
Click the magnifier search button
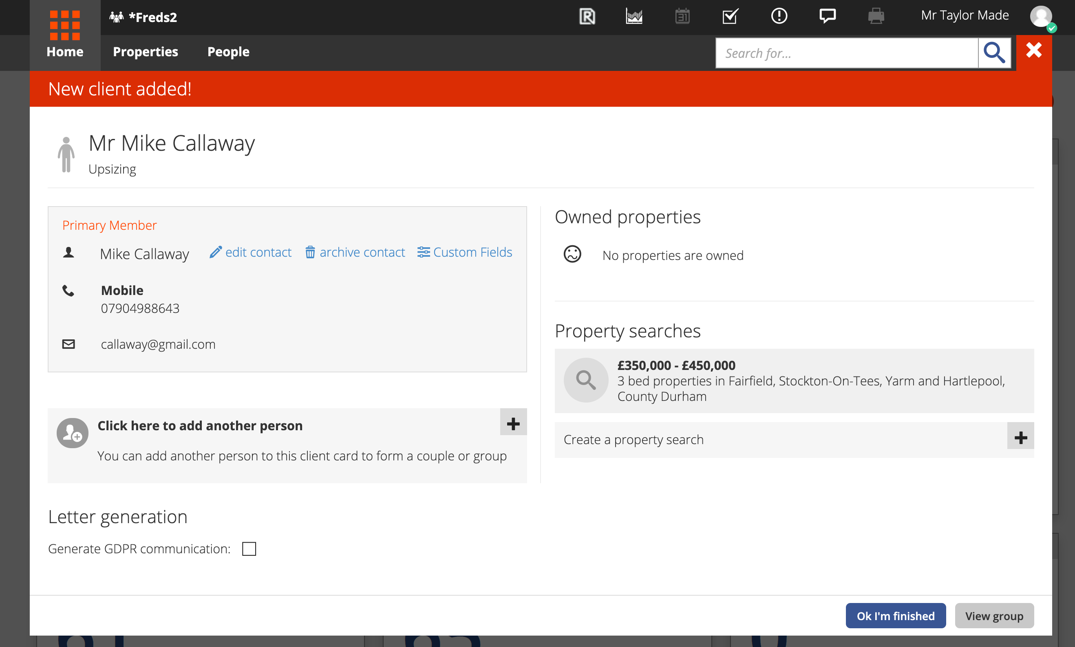(x=994, y=53)
